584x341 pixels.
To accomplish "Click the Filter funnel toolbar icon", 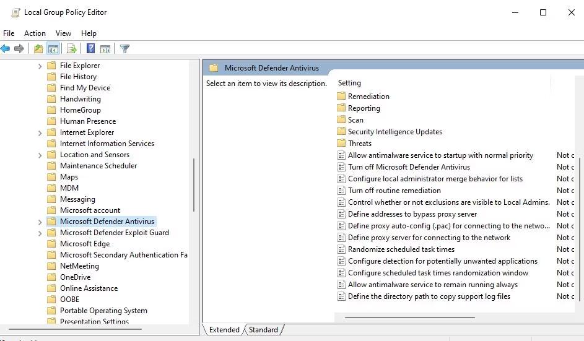I will point(124,49).
